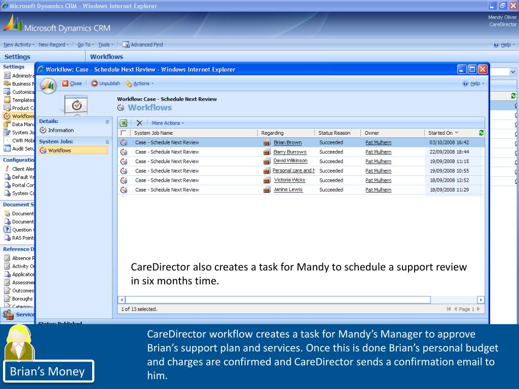Select Client Alerts under Configuration
The width and height of the screenshot is (519, 389).
click(19, 169)
